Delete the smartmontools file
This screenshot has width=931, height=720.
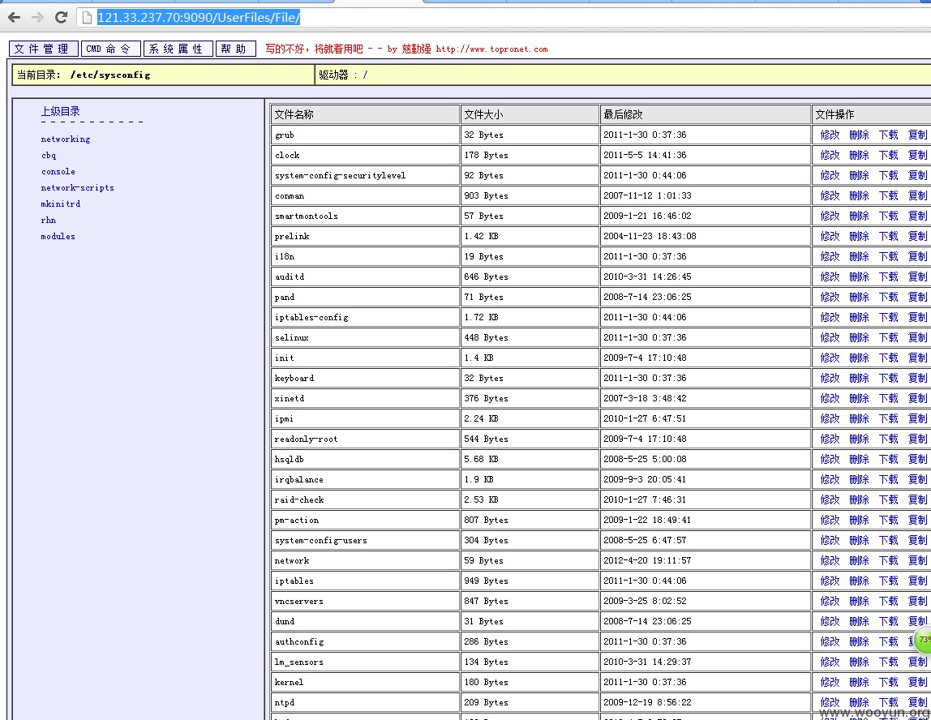pyautogui.click(x=859, y=216)
